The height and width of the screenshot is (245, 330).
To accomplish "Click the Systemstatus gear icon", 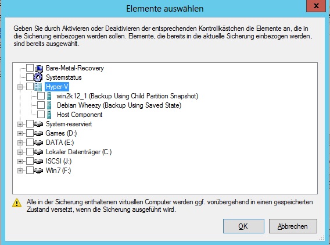I will click(x=38, y=77).
